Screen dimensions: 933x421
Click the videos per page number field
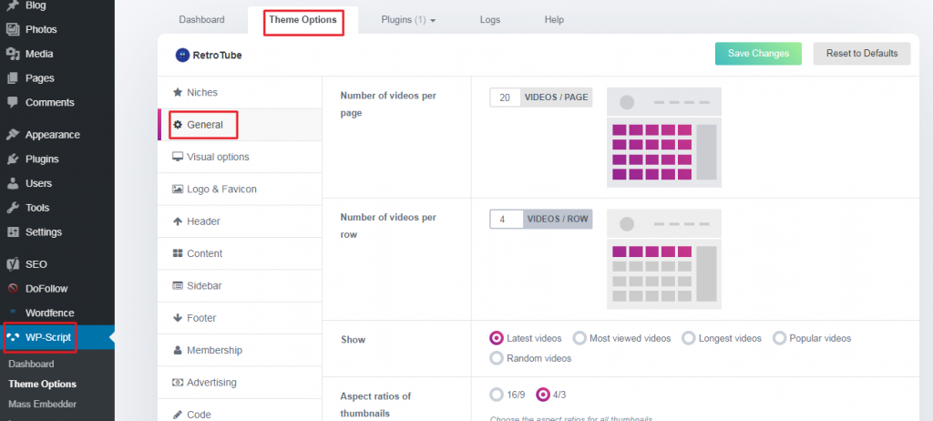(505, 98)
